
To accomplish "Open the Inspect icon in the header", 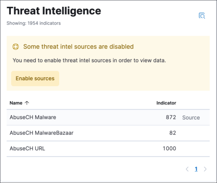I will pos(202,16).
